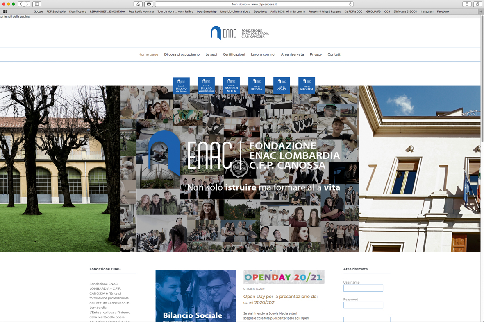Open the Contatti menu item
This screenshot has width=484, height=322.
coord(334,54)
